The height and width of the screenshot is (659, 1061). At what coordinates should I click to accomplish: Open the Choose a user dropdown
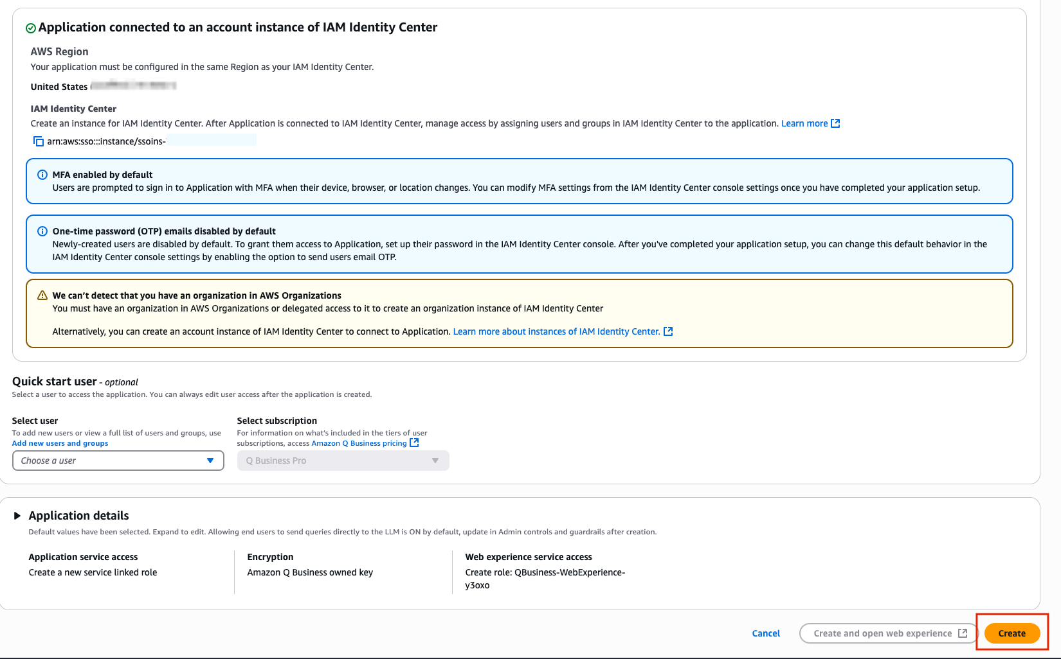click(118, 461)
